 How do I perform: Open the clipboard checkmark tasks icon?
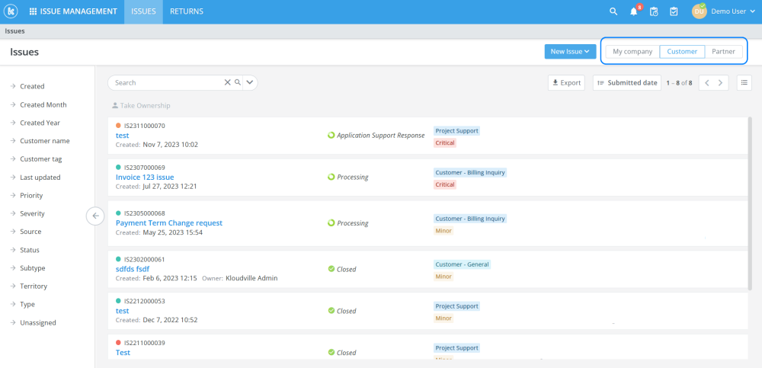[x=674, y=11]
